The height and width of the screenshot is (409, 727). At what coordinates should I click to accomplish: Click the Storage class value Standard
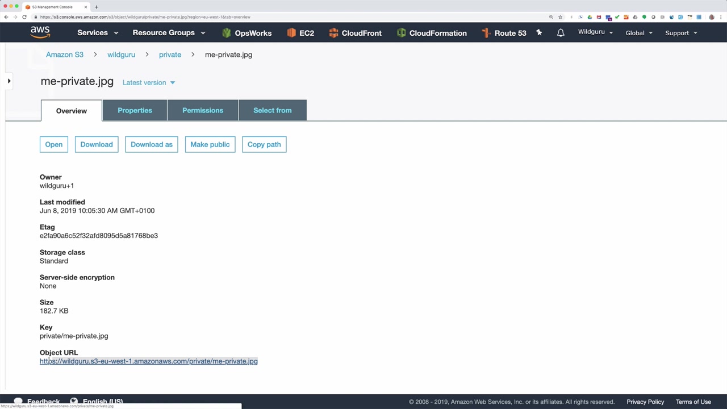point(54,261)
